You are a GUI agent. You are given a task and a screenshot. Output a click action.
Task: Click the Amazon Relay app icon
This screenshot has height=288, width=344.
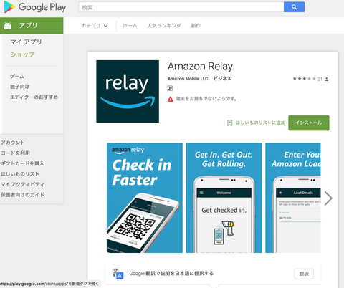128,91
